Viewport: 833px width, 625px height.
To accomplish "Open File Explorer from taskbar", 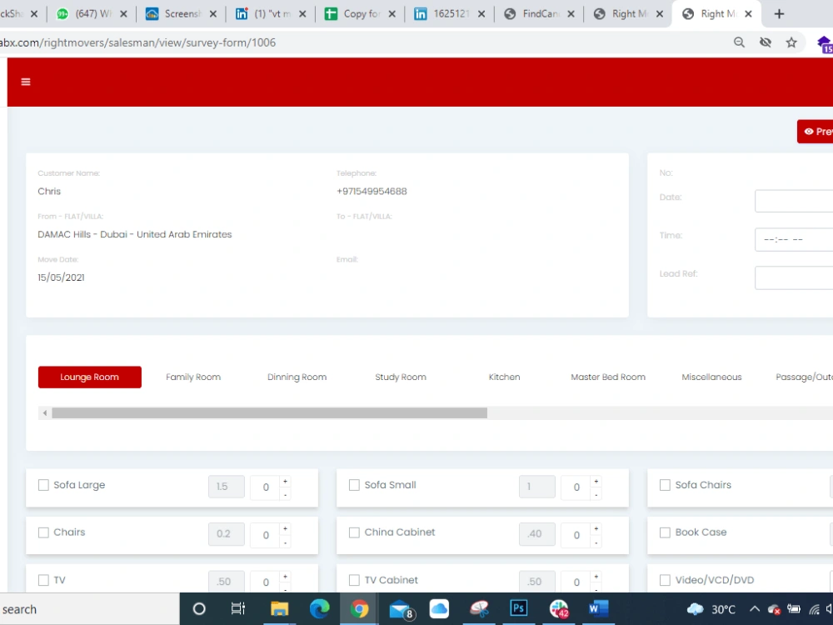I will (279, 608).
